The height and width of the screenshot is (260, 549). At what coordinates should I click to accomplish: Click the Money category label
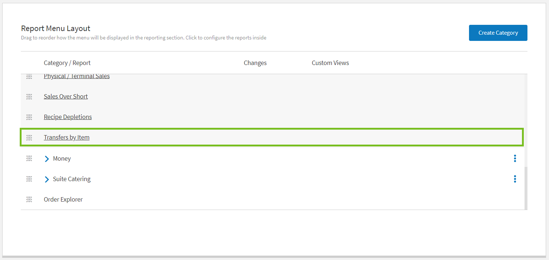coord(62,158)
